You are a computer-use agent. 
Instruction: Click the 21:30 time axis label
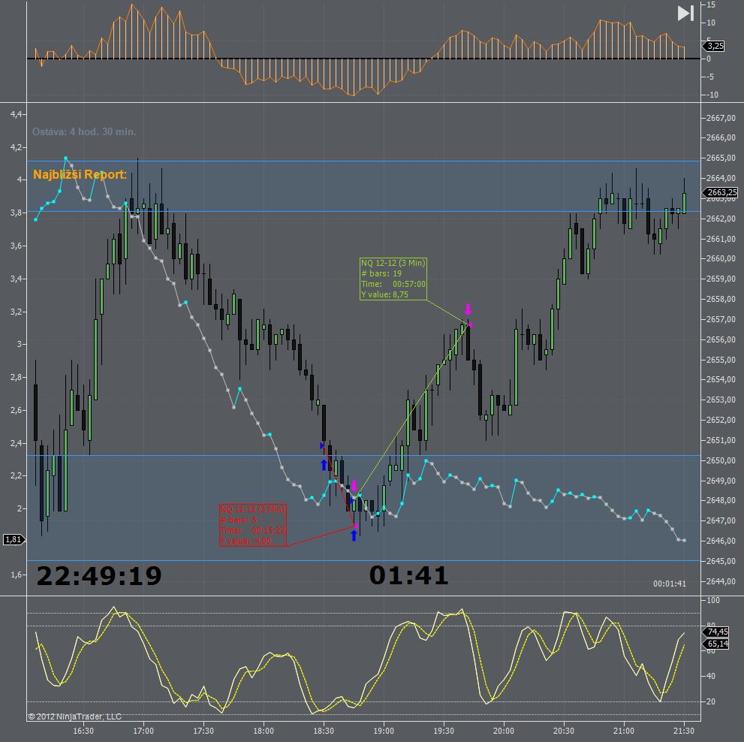coord(684,731)
